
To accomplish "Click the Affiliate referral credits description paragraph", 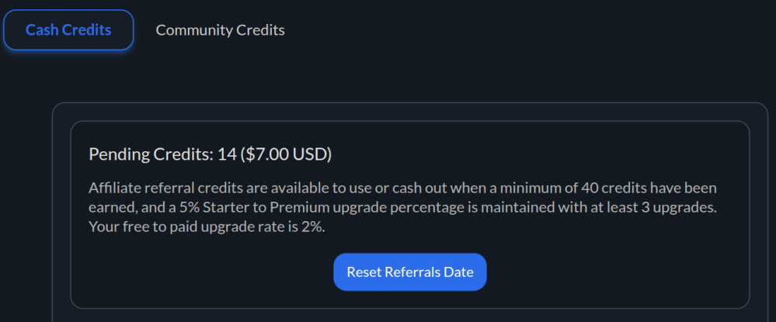I will (x=402, y=209).
